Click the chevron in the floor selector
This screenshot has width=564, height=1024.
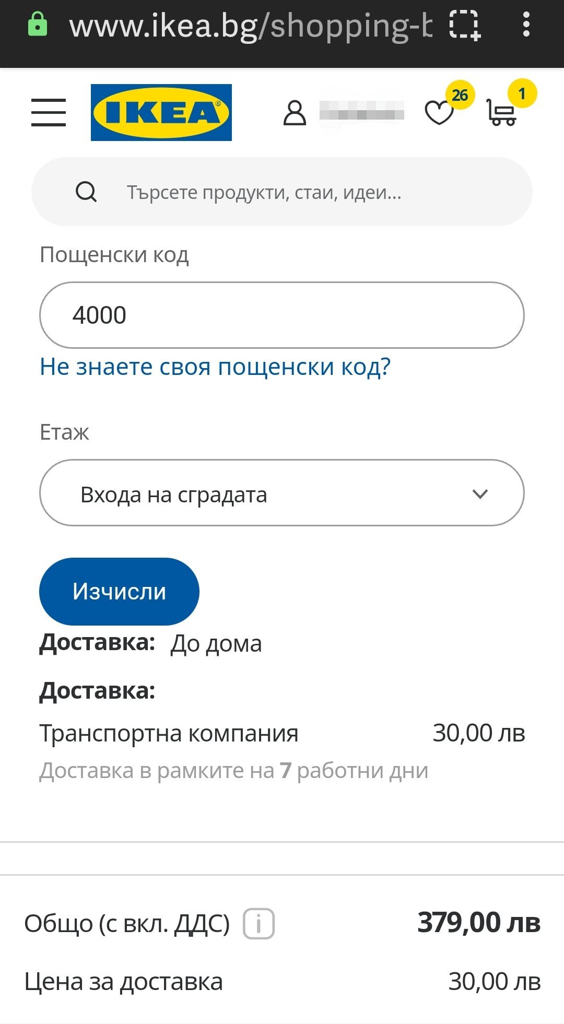click(480, 493)
